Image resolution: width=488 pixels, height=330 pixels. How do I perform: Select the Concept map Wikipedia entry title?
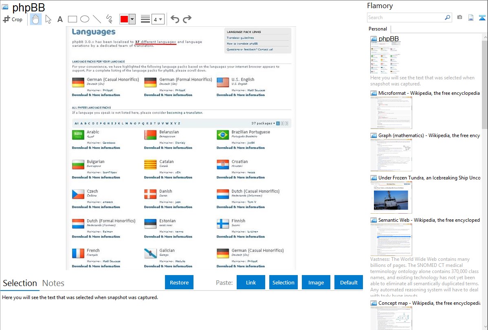(x=429, y=303)
